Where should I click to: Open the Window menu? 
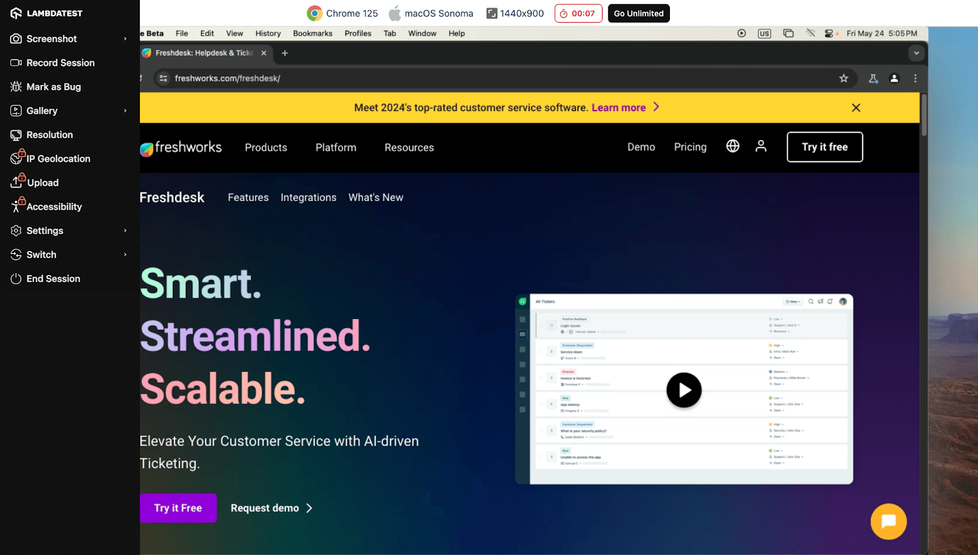tap(422, 34)
